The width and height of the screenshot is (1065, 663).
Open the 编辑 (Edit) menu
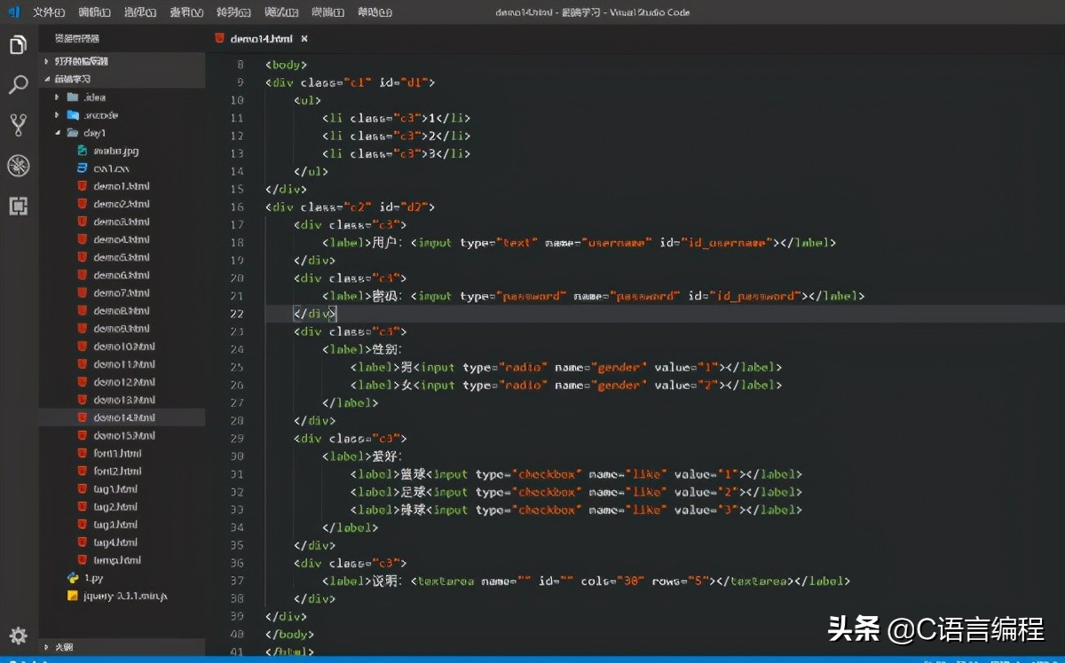tap(94, 12)
